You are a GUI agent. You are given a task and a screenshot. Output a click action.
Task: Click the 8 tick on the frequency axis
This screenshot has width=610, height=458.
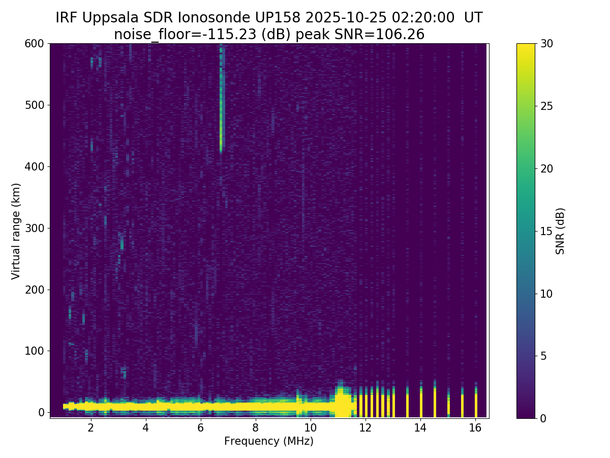[x=255, y=428]
